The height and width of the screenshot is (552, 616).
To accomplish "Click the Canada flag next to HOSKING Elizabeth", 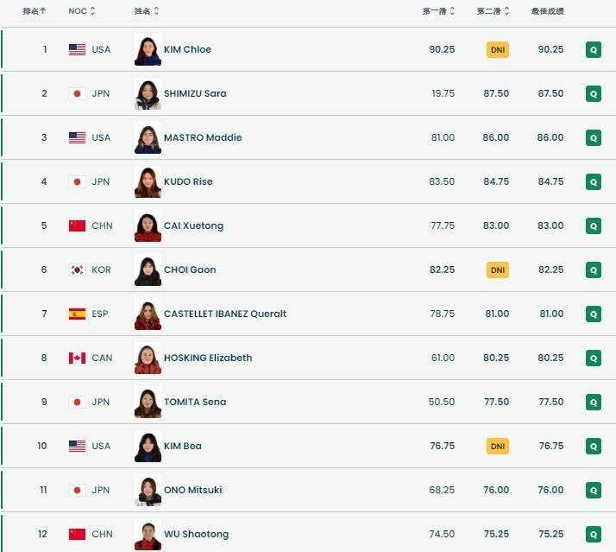I will [78, 358].
